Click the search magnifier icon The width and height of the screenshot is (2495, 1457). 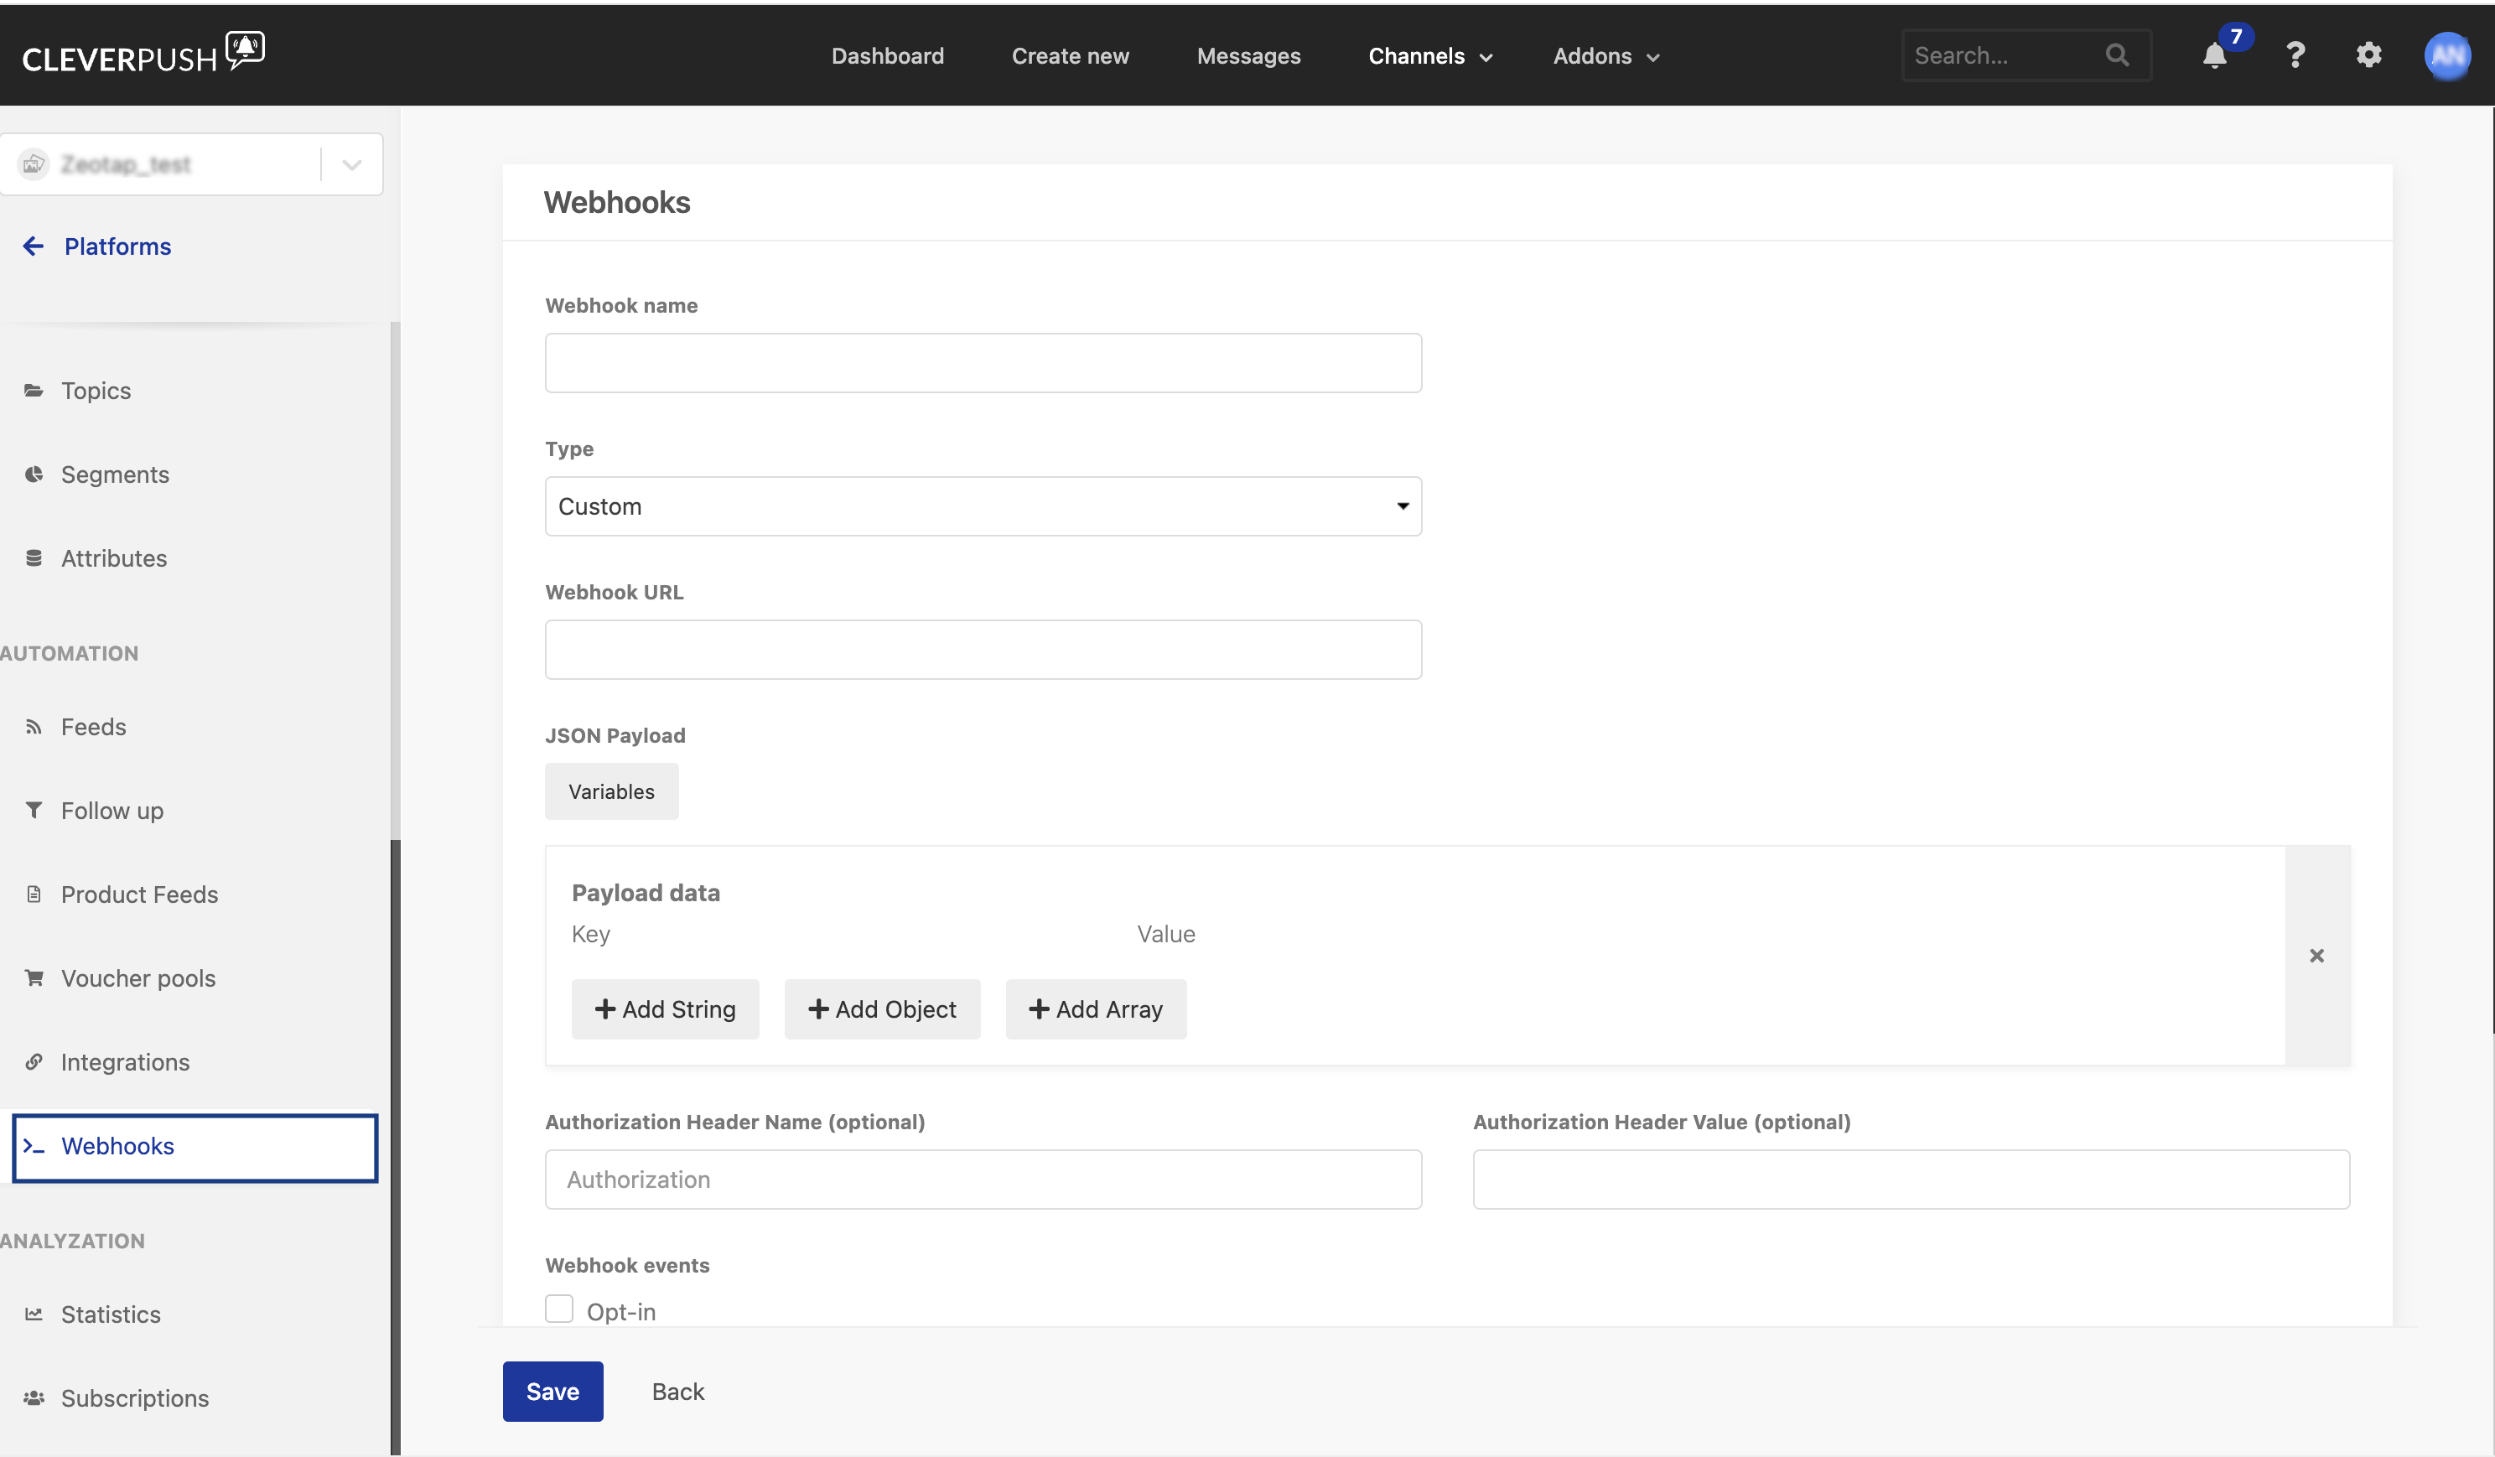click(2117, 55)
